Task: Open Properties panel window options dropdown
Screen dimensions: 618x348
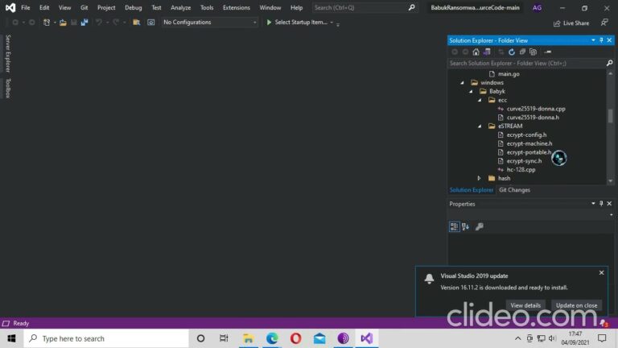Action: (x=593, y=204)
